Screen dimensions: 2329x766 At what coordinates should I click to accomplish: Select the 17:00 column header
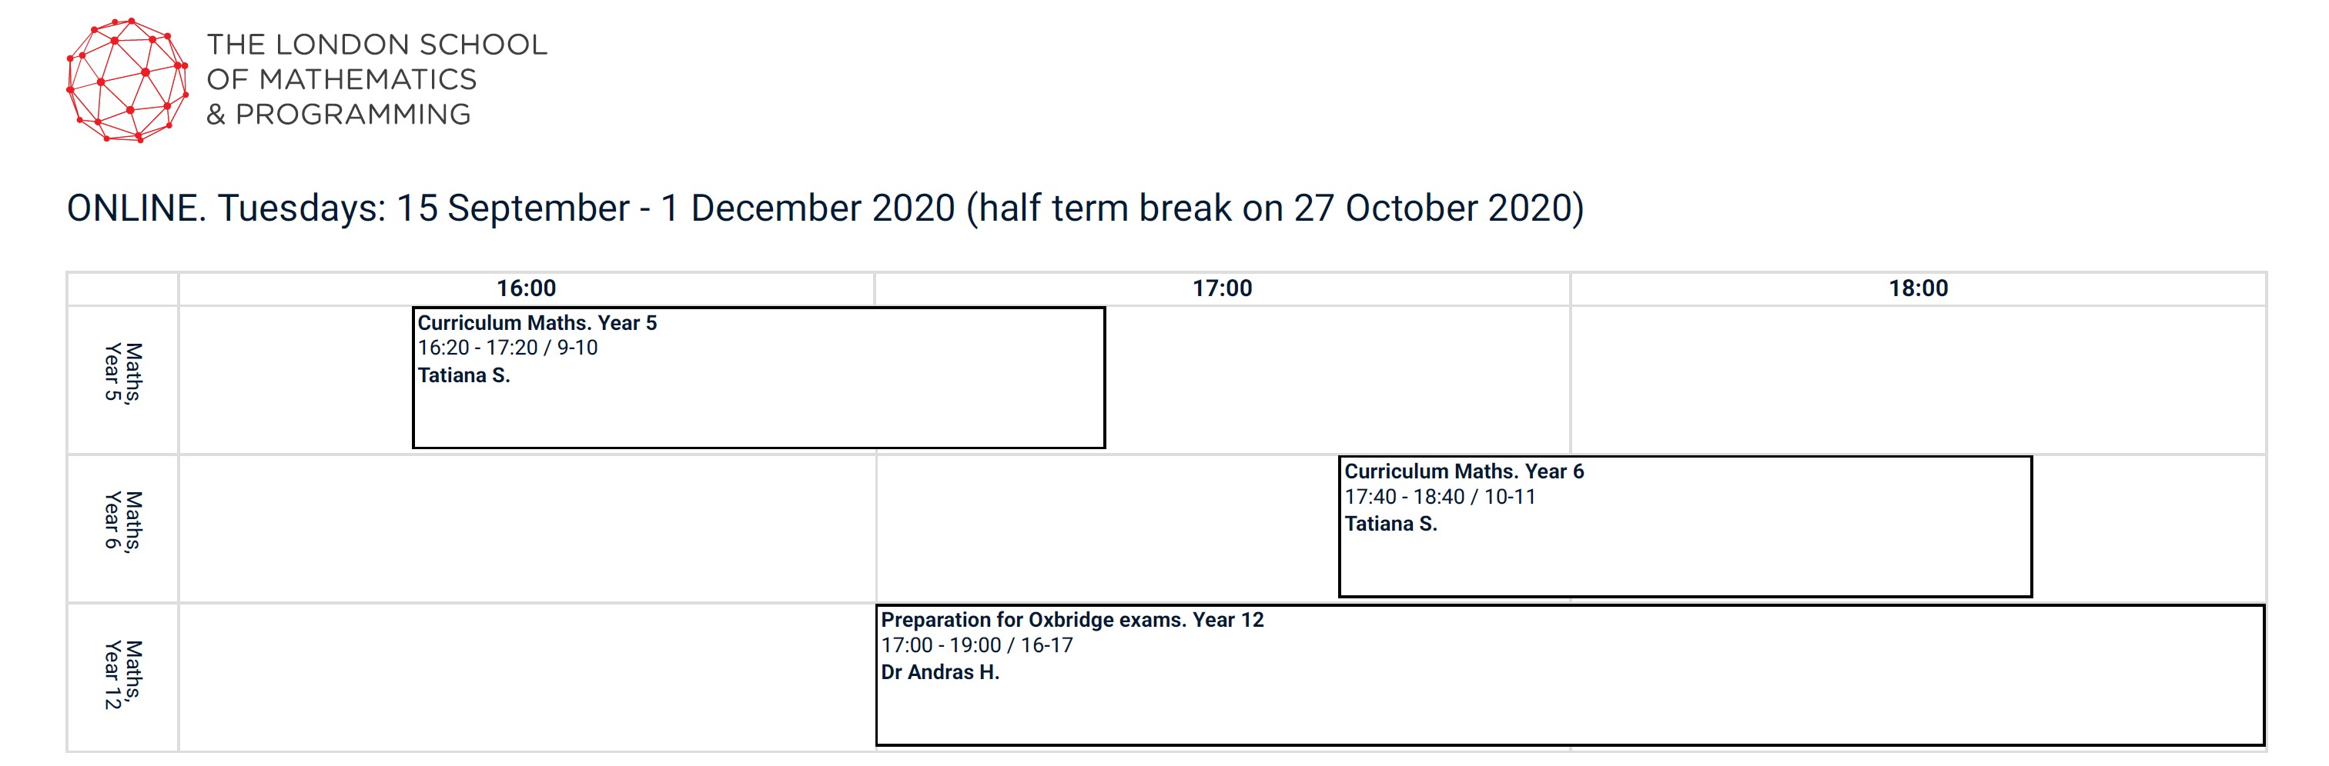tap(1223, 288)
